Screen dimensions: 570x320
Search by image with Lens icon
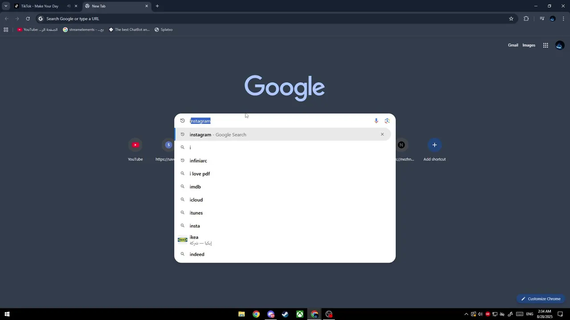coord(387,121)
